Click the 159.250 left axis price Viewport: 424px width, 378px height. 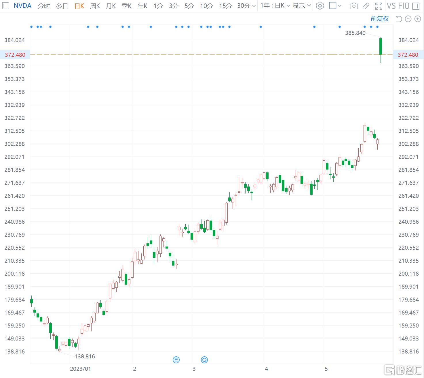tap(14, 326)
